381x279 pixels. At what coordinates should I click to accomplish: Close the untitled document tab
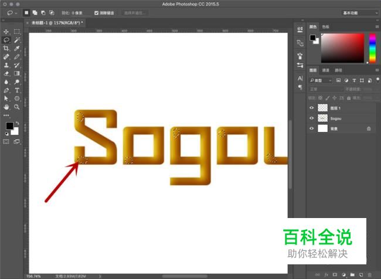27,23
